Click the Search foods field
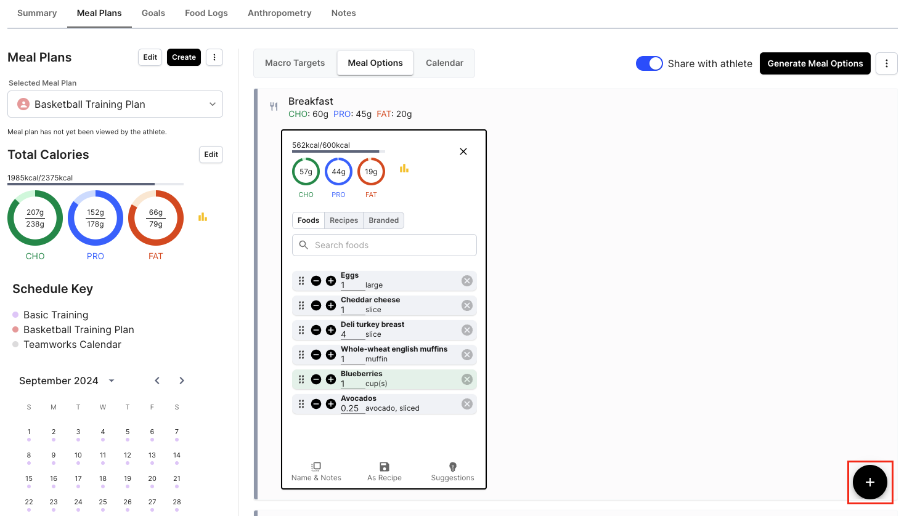 pos(385,245)
